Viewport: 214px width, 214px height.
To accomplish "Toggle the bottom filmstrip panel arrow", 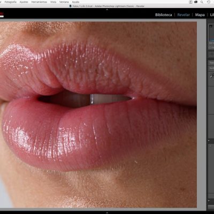I will click(107, 212).
